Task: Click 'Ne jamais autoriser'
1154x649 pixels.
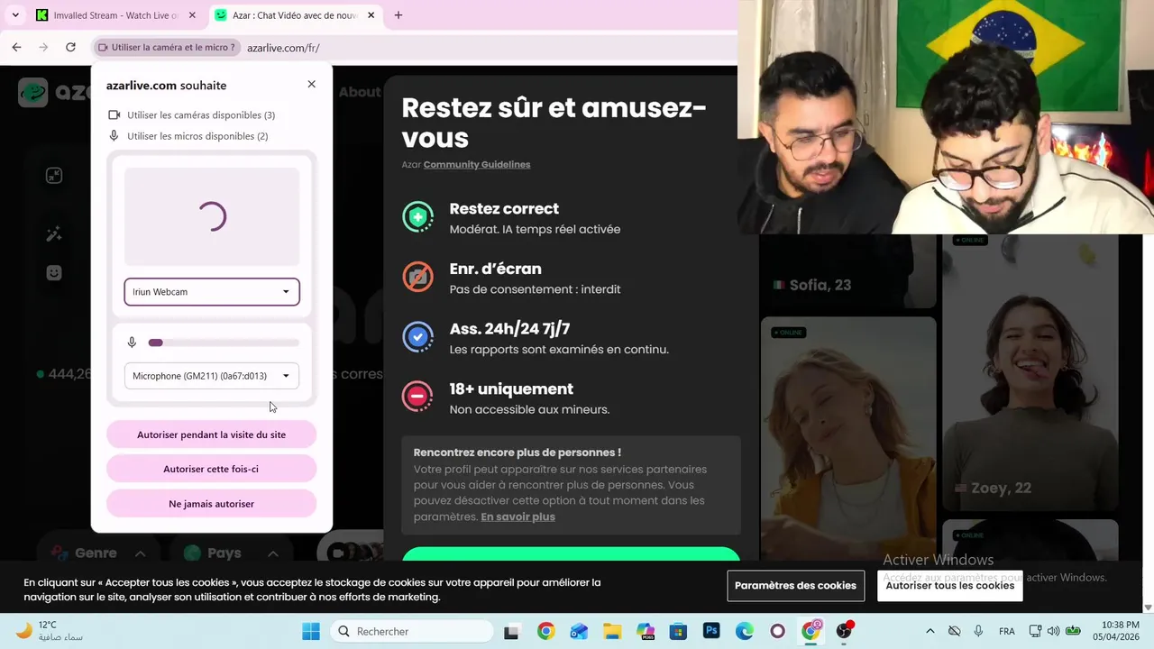Action: (212, 504)
